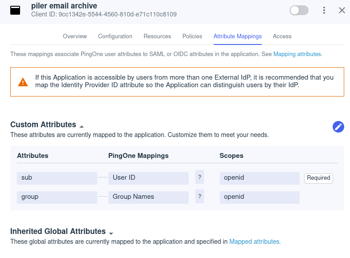The height and width of the screenshot is (258, 350).
Task: Click the question mark beside Group Names
Action: (x=200, y=197)
